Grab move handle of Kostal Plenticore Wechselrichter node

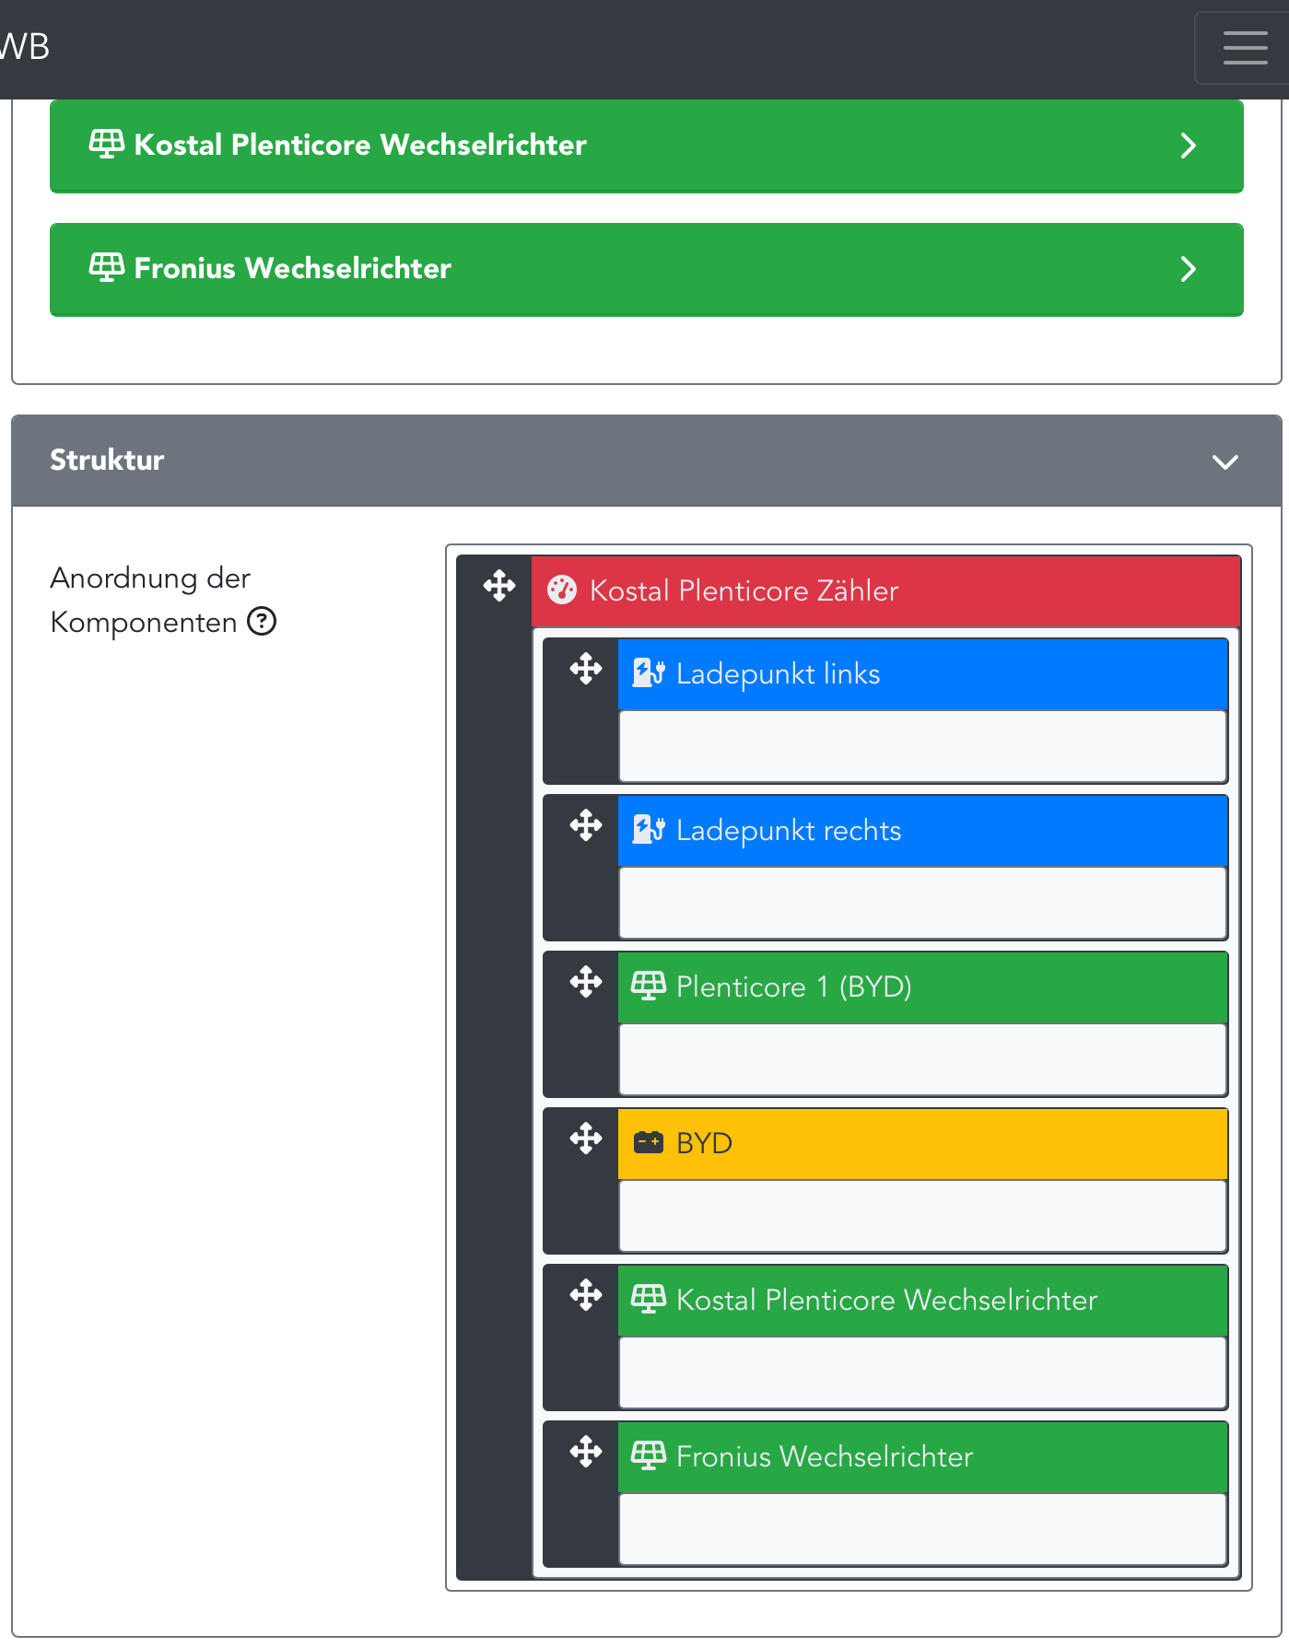click(x=586, y=1295)
